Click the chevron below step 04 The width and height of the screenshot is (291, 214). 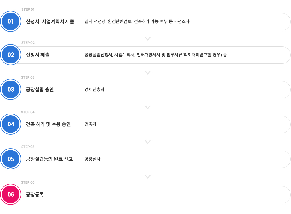(x=147, y=142)
